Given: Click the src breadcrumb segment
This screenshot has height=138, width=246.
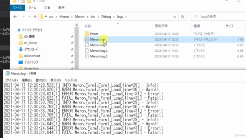Looking at the screenshot, I should click(51, 17).
